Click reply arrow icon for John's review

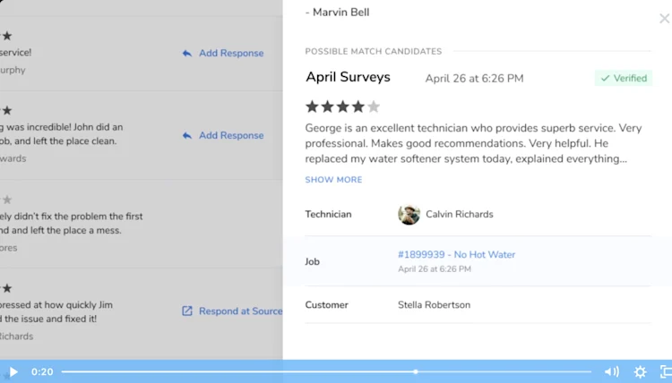[x=187, y=135]
